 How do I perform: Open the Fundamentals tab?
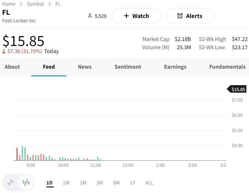(227, 67)
